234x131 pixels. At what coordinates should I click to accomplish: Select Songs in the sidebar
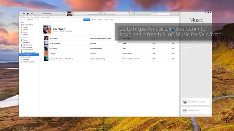tap(25, 32)
